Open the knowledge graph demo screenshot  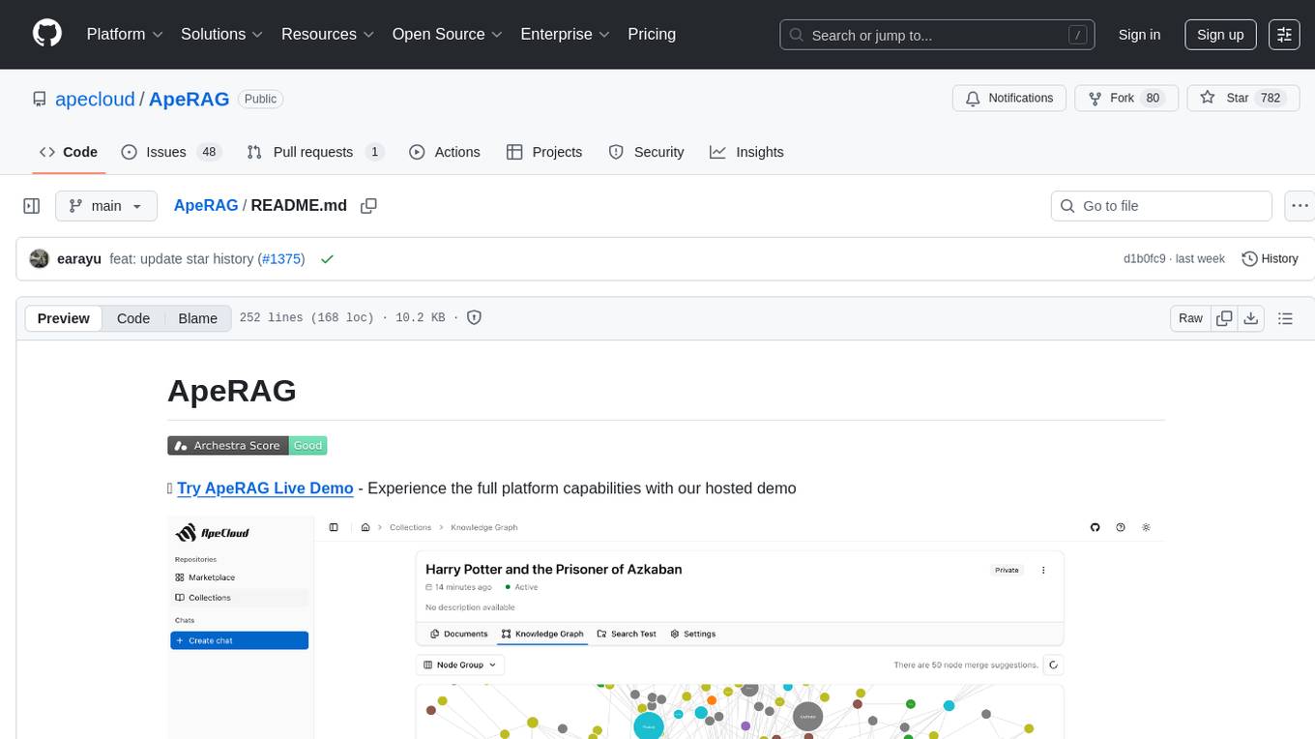665,627
